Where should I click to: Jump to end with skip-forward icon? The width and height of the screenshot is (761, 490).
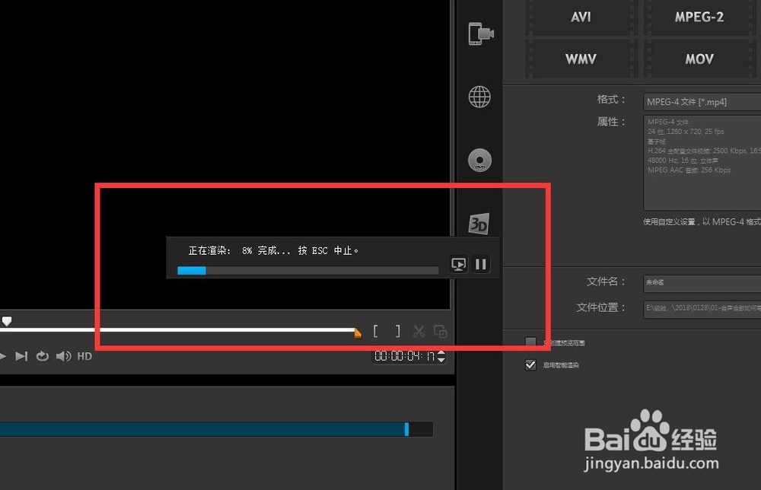click(21, 356)
